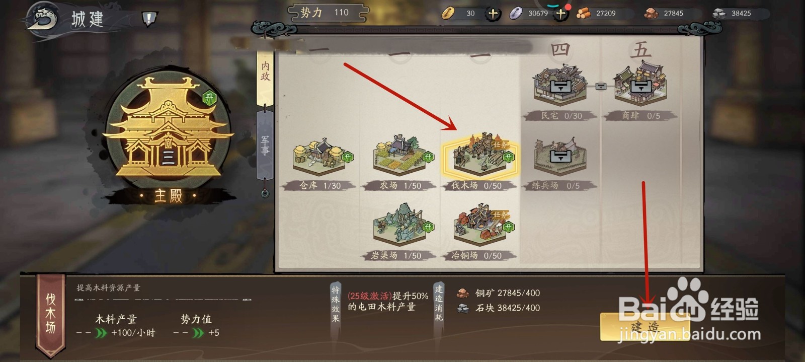Click the 建造 build button
This screenshot has height=362, width=805.
[x=645, y=327]
